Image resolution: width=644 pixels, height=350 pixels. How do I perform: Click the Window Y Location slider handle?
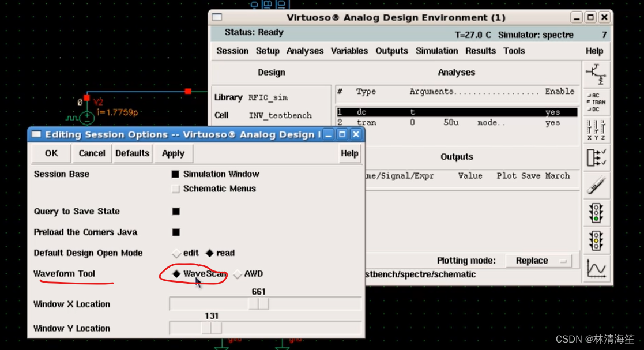(x=212, y=328)
